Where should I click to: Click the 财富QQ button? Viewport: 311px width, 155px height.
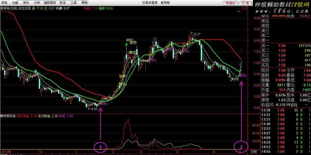(x=231, y=3)
